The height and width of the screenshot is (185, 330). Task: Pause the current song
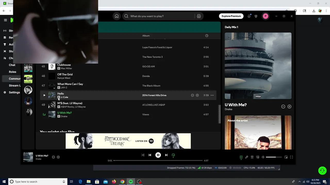[x=158, y=155]
